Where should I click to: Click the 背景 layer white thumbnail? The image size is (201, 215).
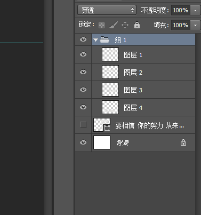(102, 142)
